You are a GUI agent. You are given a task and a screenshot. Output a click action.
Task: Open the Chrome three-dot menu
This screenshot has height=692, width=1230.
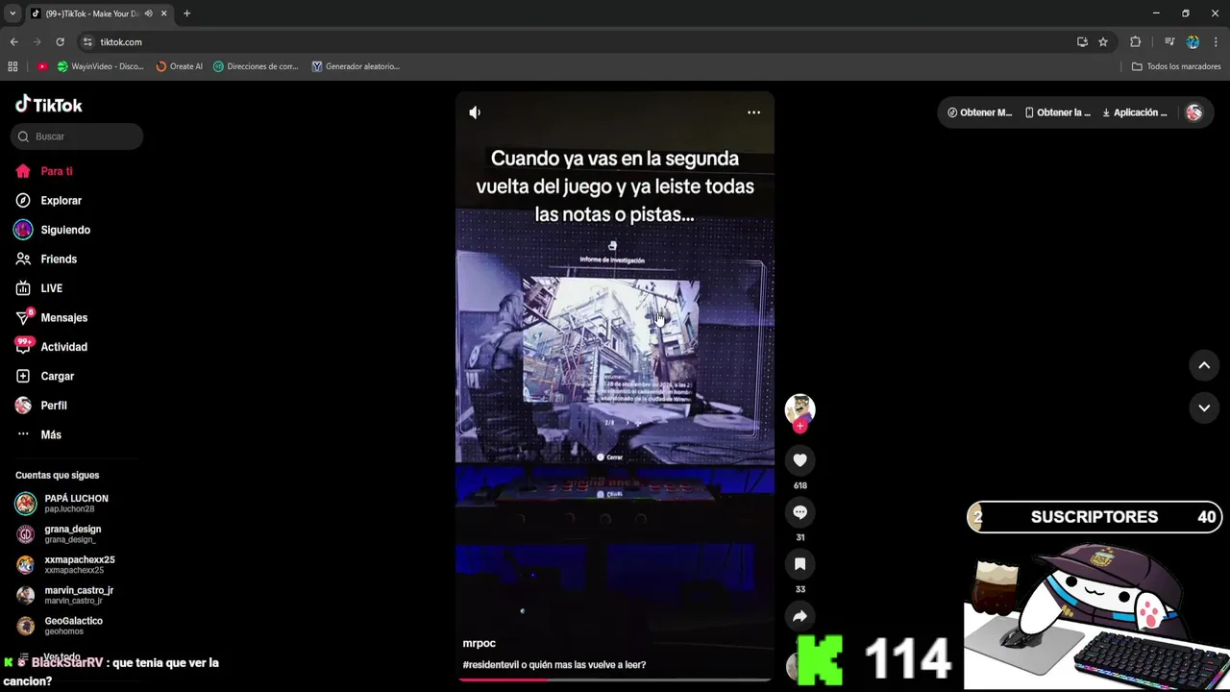click(1217, 42)
